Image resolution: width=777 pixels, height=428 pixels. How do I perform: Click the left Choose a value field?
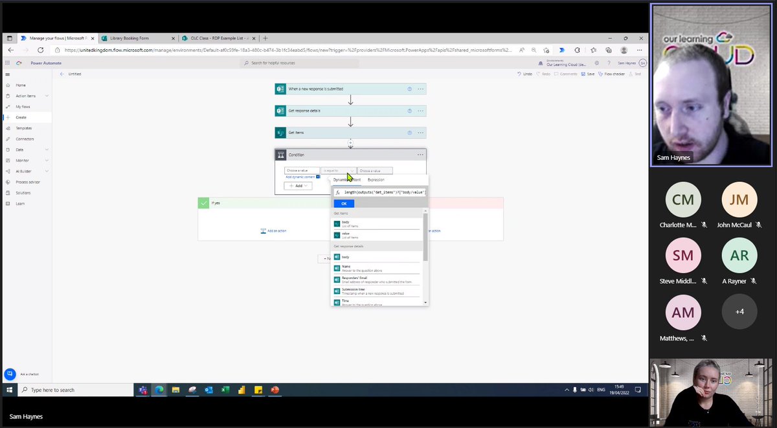(x=302, y=171)
